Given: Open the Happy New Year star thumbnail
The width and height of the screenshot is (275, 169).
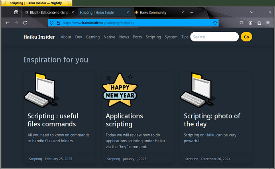Looking at the screenshot, I should click(x=120, y=90).
